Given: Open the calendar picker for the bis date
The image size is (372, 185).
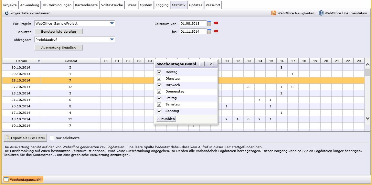Looking at the screenshot, I should tap(209, 31).
